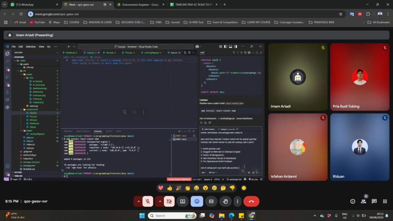Screen dimensions: 393x221
Task: Expand video settings arrow beside camera
Action: 159,201
